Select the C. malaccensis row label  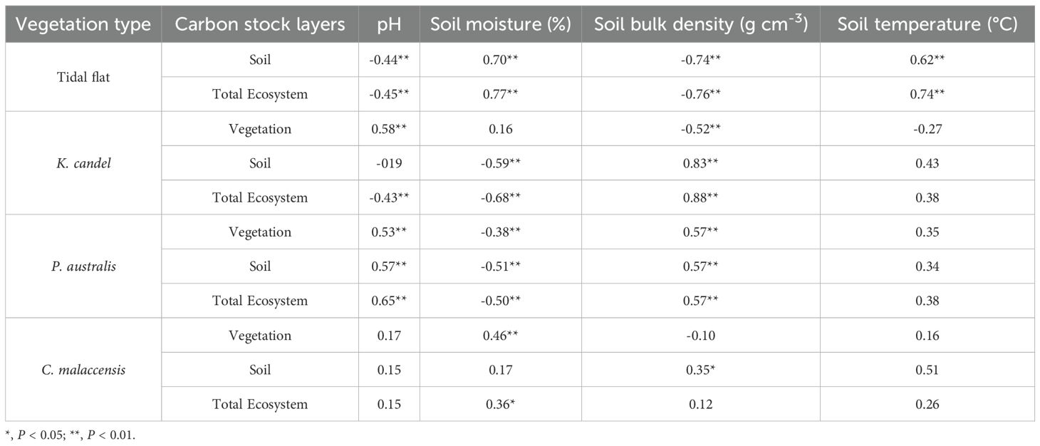83,370
